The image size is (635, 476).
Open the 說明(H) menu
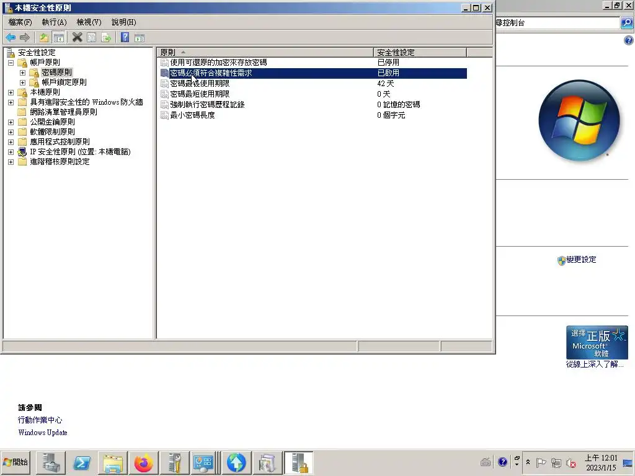(124, 22)
